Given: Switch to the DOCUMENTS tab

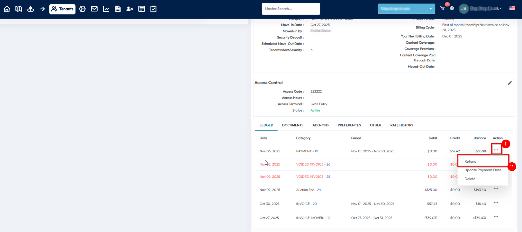Looking at the screenshot, I should [292, 125].
